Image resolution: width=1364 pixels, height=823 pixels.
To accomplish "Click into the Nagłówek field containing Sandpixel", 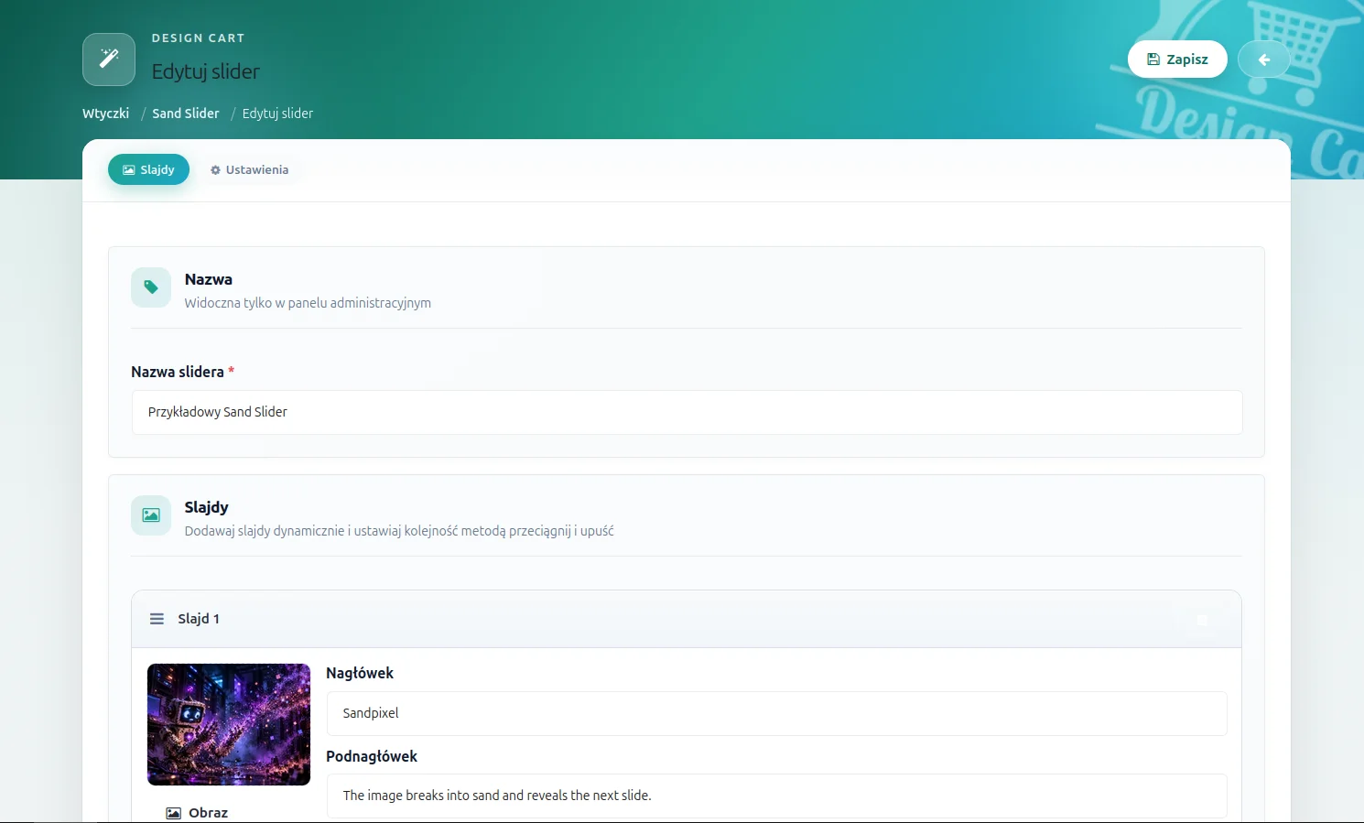I will (776, 713).
